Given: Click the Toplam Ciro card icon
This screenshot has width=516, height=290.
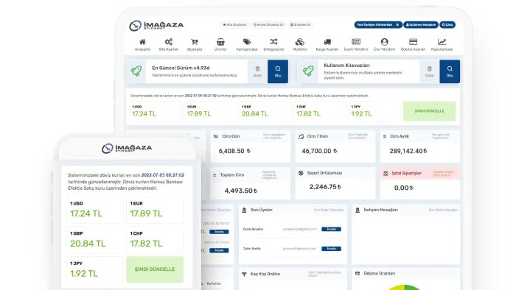Looking at the screenshot, I should (215, 175).
